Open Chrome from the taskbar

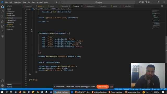38,92
